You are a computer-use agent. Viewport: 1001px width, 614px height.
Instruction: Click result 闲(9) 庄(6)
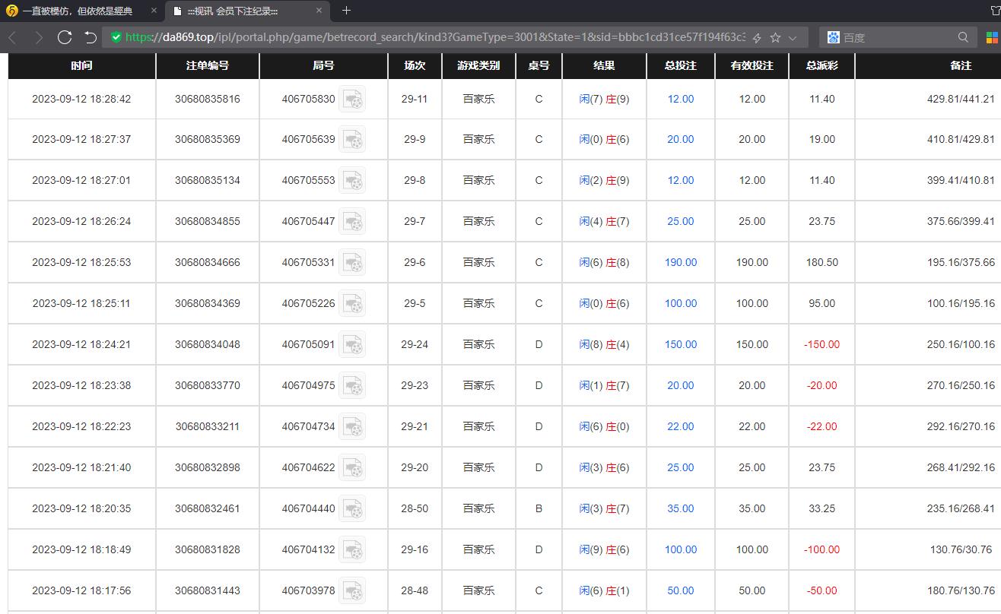[604, 550]
